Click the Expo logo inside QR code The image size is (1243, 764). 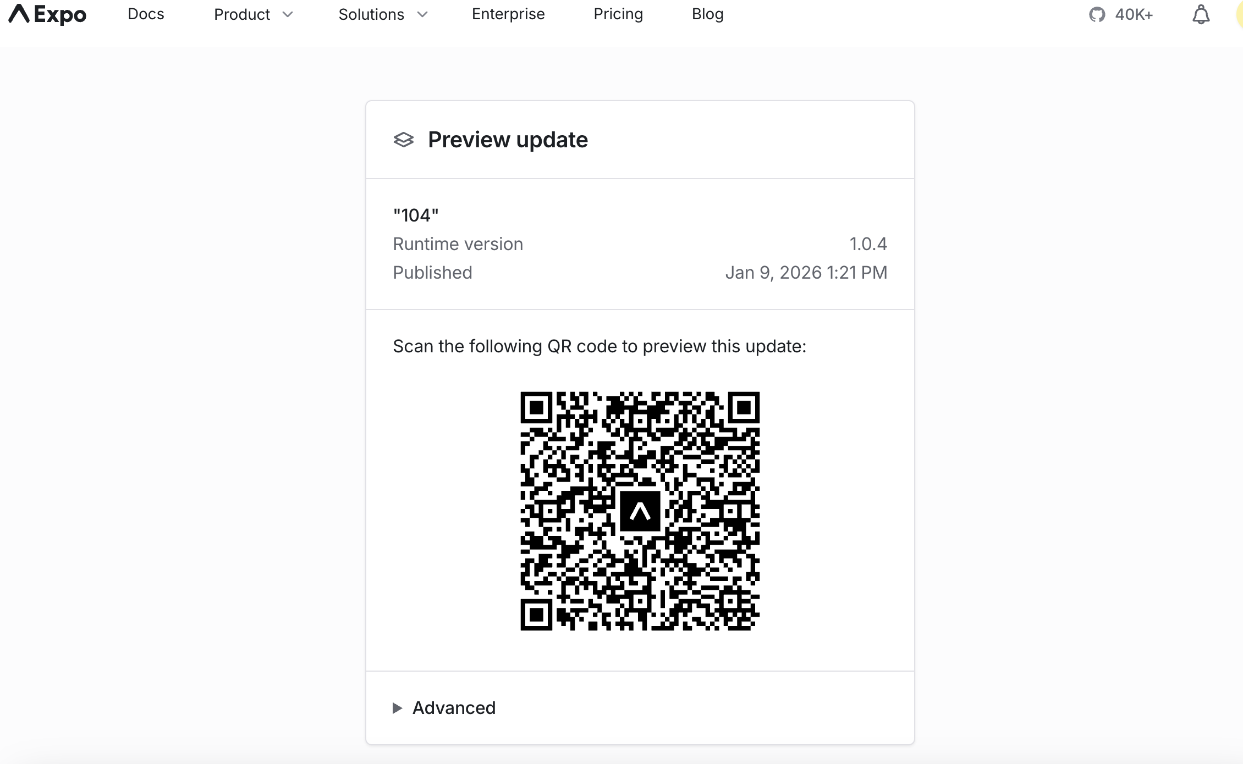(x=640, y=511)
